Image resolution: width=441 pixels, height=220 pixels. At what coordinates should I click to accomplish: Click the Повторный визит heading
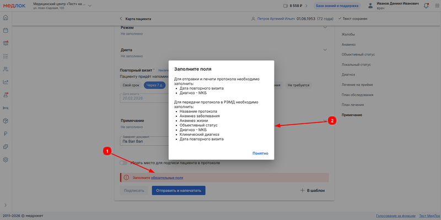136,70
